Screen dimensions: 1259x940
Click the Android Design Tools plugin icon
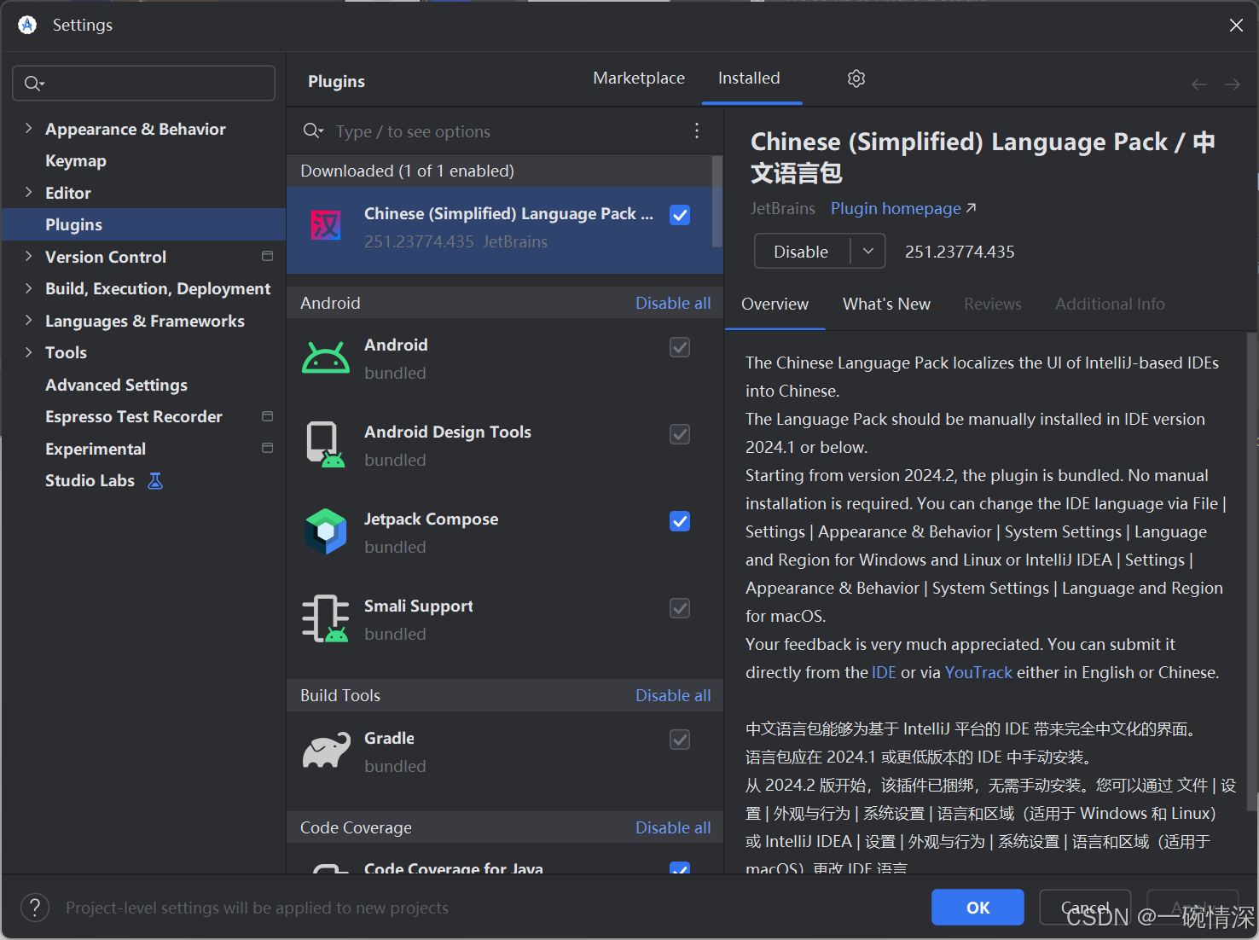(x=326, y=444)
